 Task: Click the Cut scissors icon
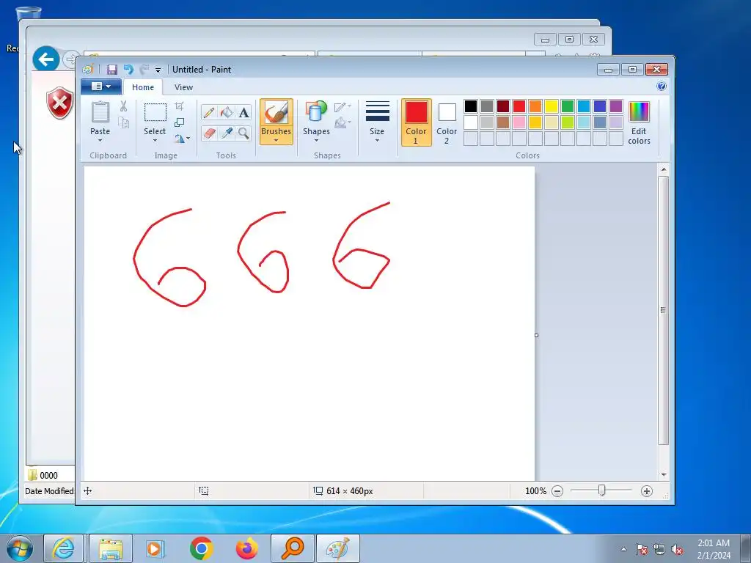123,106
